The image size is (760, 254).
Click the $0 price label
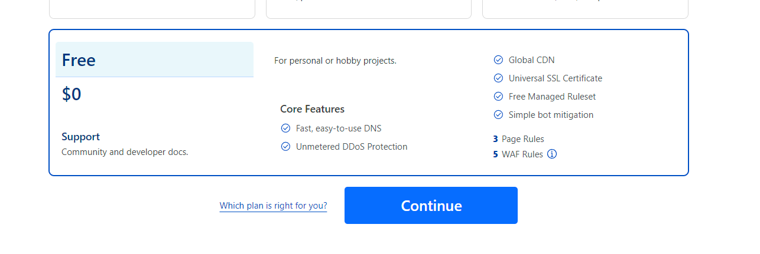click(72, 94)
